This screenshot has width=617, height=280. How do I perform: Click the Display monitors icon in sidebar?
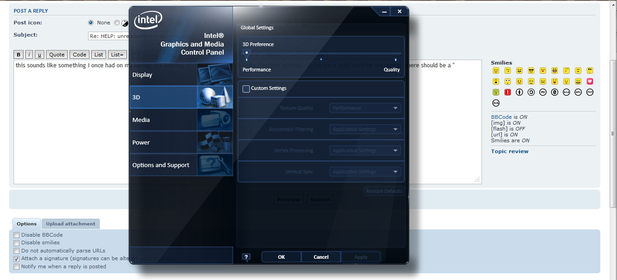[x=215, y=75]
